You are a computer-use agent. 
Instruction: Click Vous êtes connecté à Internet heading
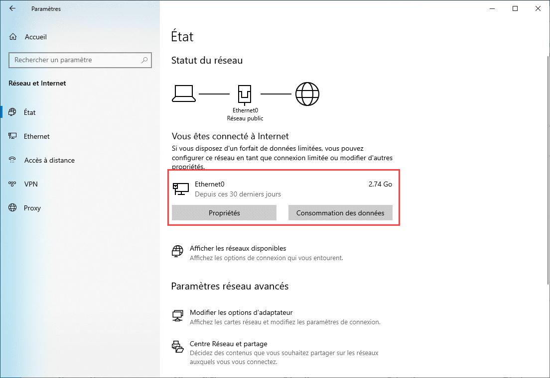coord(230,136)
